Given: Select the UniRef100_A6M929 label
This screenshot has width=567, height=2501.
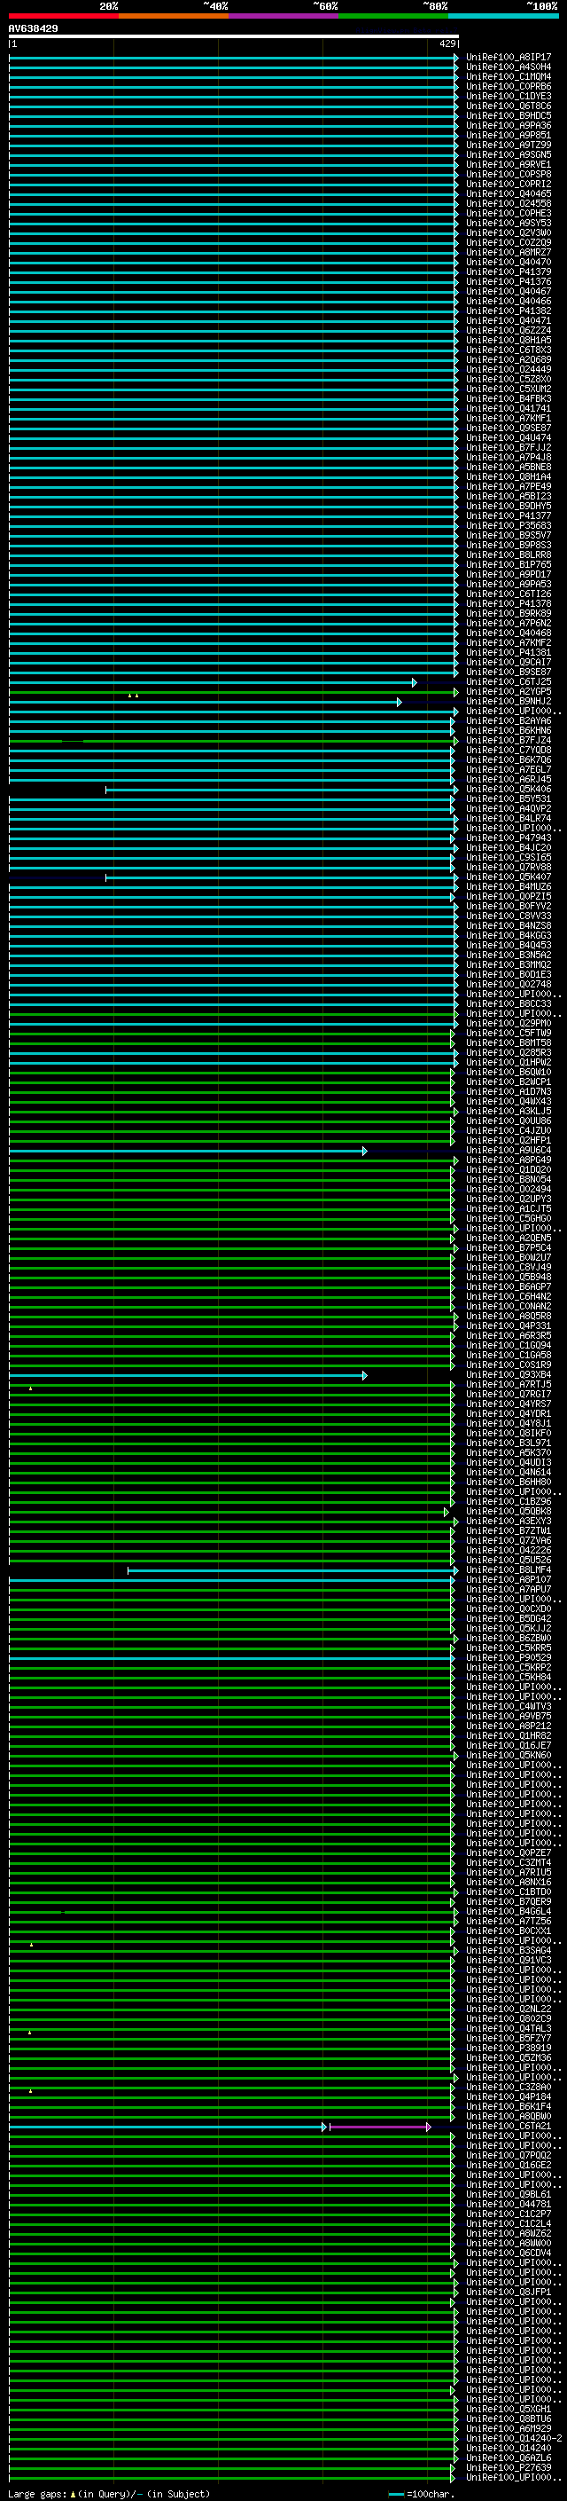Looking at the screenshot, I should pyautogui.click(x=508, y=2429).
